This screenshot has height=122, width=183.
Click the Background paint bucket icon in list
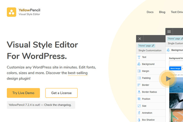point(139,64)
